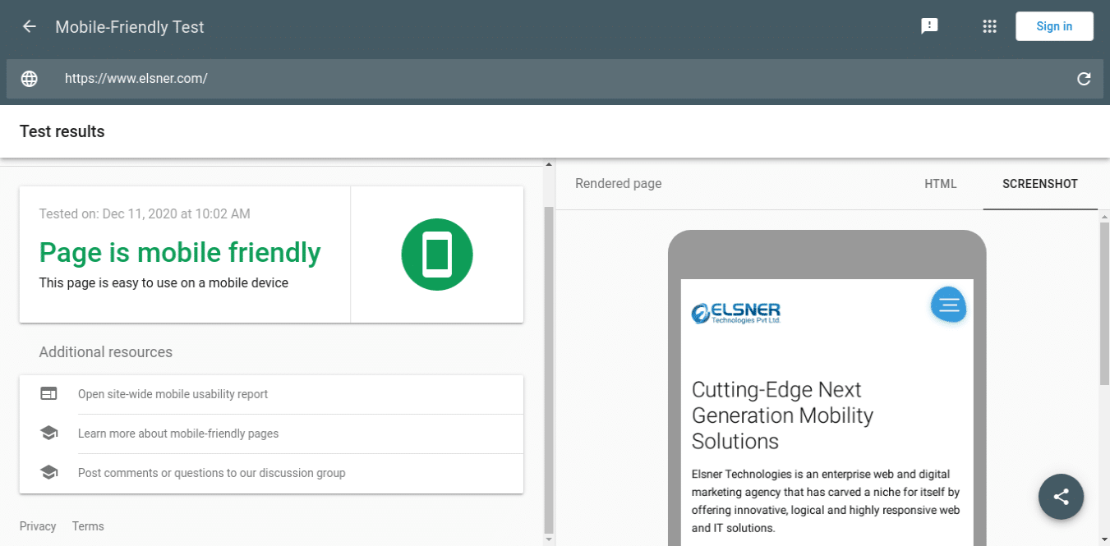Tap the hamburger menu in the rendered screenshot
The image size is (1110, 546).
(948, 305)
